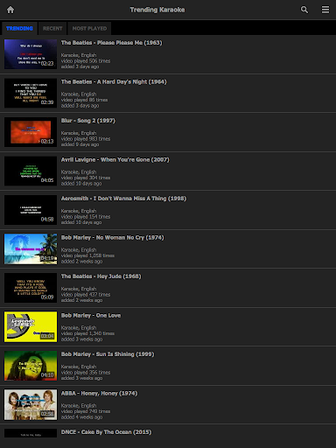
Task: Open the A Hard Day's Night thumbnail
Action: (31, 93)
